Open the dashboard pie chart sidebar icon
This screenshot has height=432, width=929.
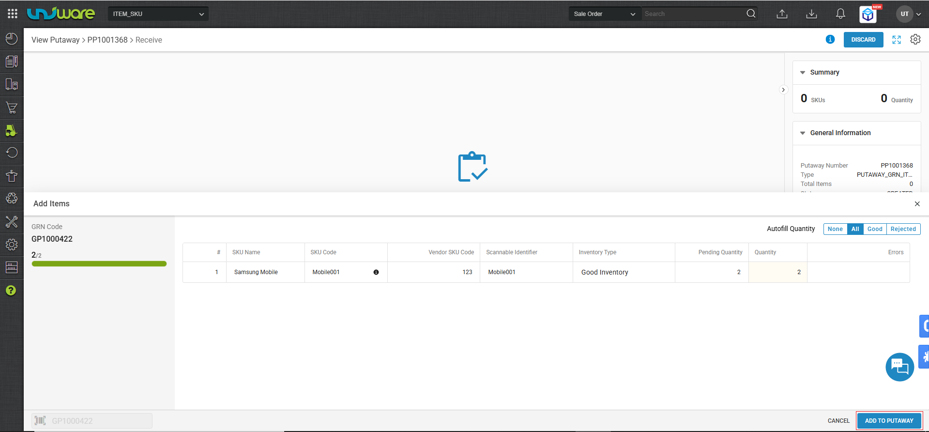coord(12,39)
